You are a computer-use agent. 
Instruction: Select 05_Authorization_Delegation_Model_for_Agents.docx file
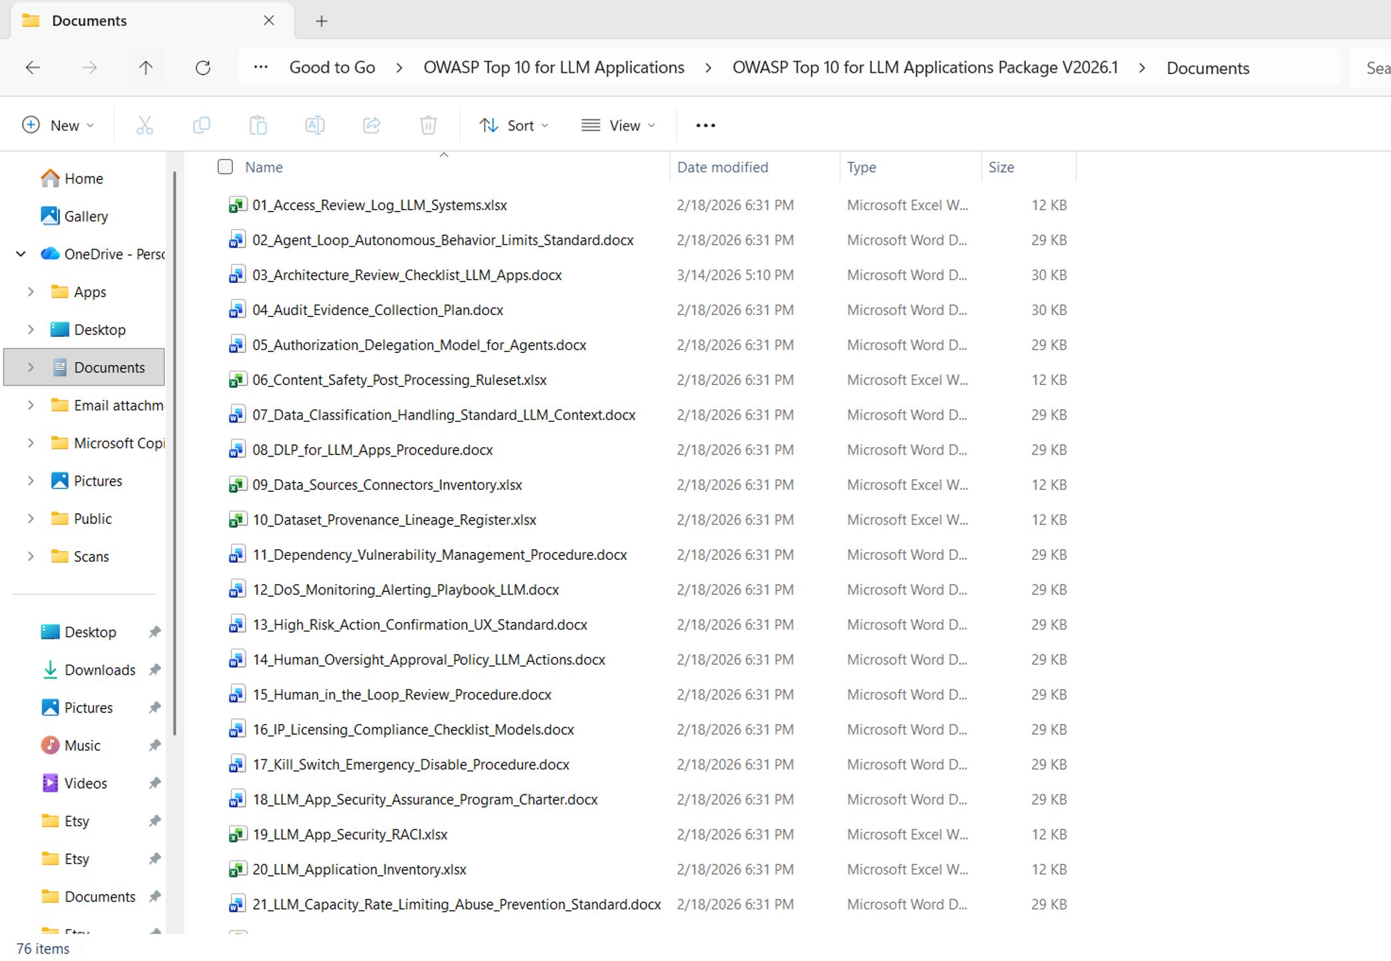[x=419, y=345]
